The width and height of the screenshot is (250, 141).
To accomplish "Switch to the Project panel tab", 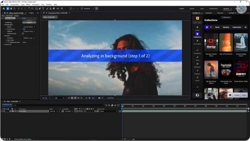I will pyautogui.click(x=32, y=13).
